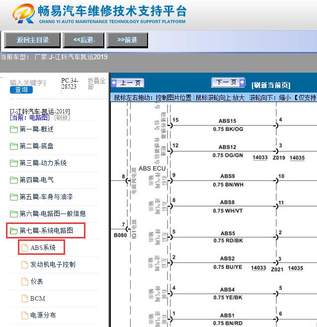The width and height of the screenshot is (317, 327).
Task: Open the BCM document
Action: point(38,298)
